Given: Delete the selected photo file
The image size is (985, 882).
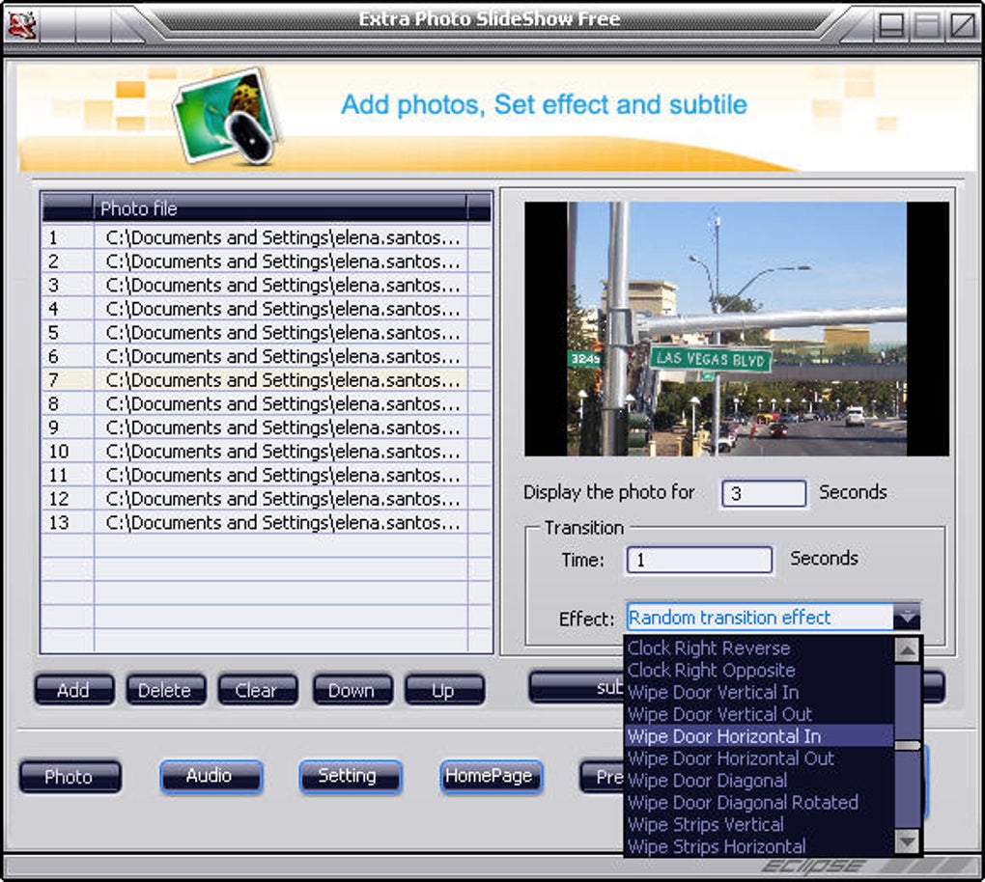Looking at the screenshot, I should click(x=164, y=690).
